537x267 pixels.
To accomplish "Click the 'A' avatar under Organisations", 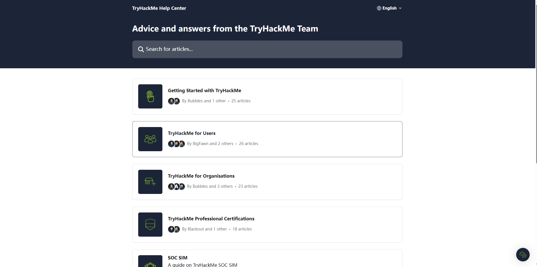I will tap(176, 186).
